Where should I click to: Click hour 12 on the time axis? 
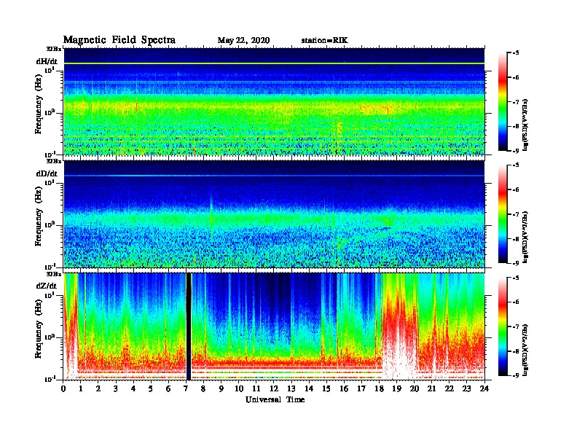(x=274, y=388)
